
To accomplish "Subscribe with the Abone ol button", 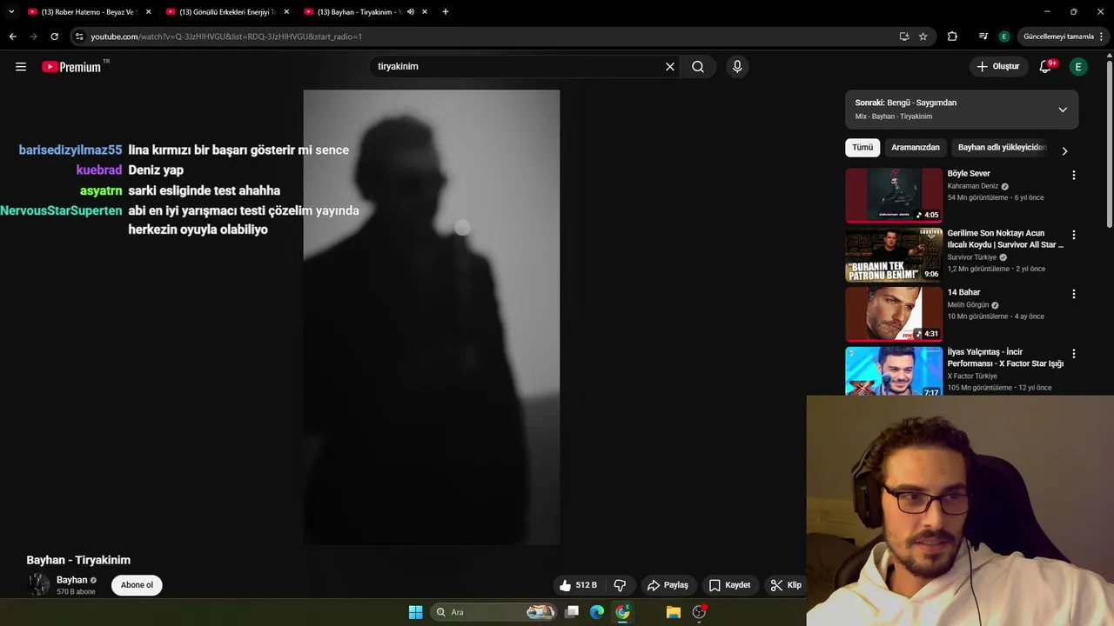I will tap(137, 585).
